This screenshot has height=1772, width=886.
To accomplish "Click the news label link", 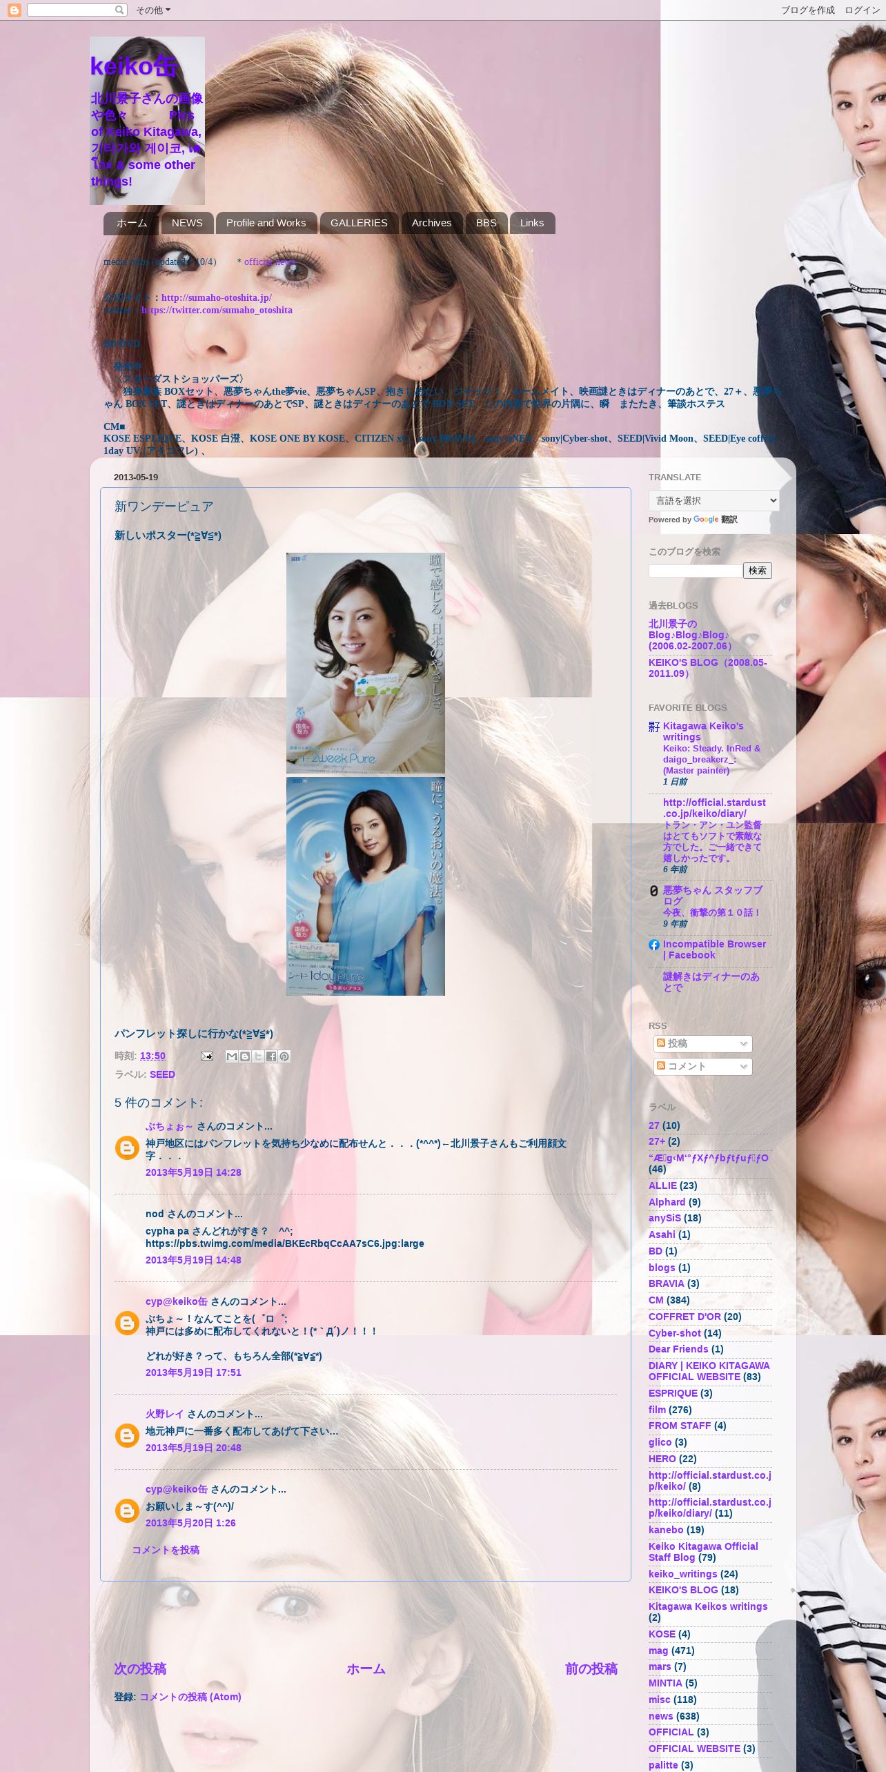I will [660, 1716].
